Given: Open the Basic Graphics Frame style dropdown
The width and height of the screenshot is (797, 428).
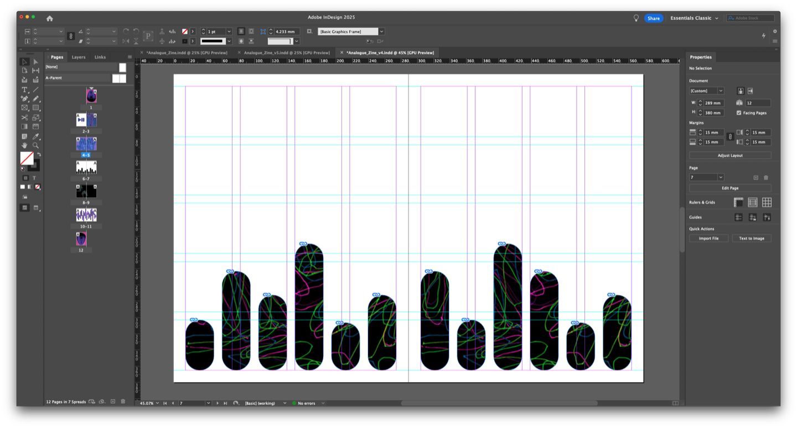Looking at the screenshot, I should [x=381, y=31].
